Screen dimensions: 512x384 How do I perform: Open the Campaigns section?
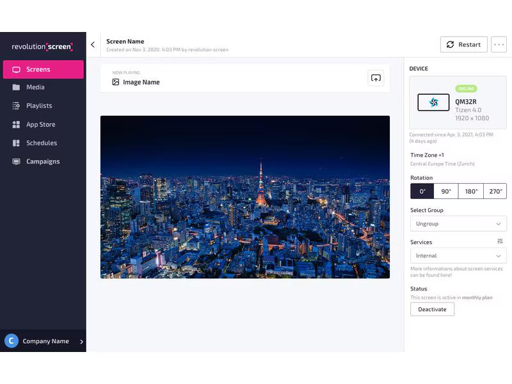pos(43,161)
